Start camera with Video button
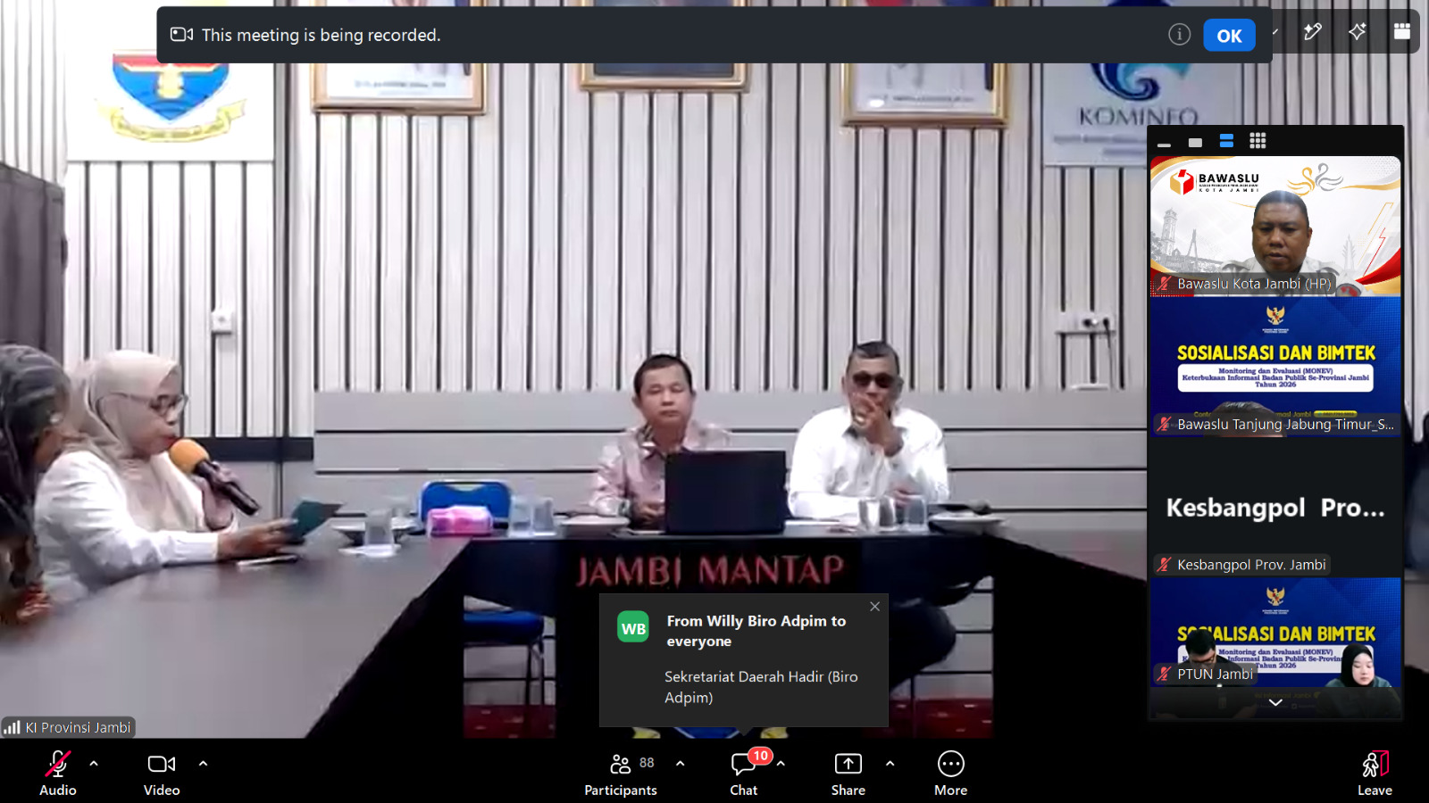Screen dimensions: 1429x803 click(162, 773)
